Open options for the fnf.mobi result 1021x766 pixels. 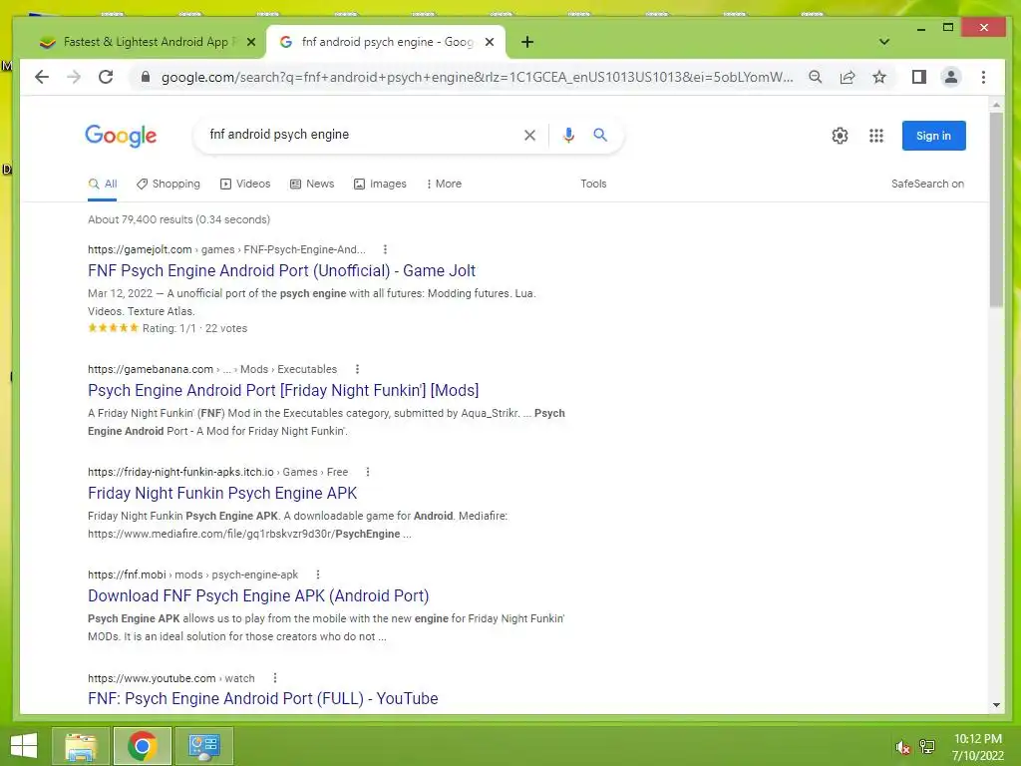click(x=318, y=574)
